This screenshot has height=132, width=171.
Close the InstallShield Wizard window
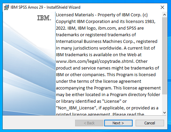click(x=162, y=7)
